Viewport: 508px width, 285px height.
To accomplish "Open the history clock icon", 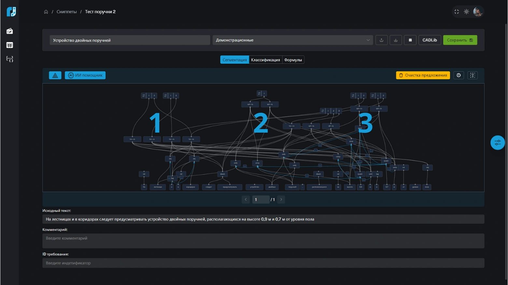I will tap(459, 75).
